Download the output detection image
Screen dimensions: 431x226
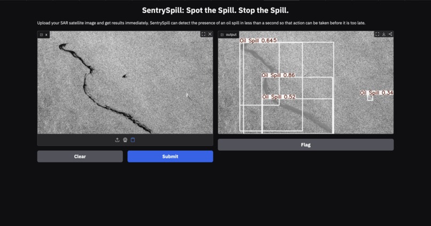tap(384, 34)
